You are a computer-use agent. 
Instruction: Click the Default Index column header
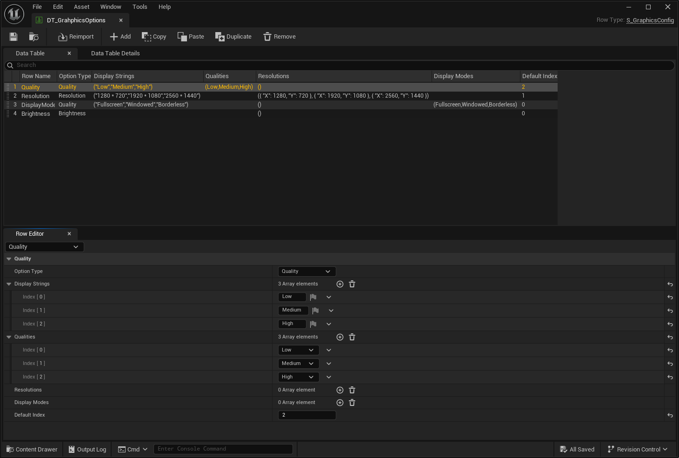(x=539, y=76)
